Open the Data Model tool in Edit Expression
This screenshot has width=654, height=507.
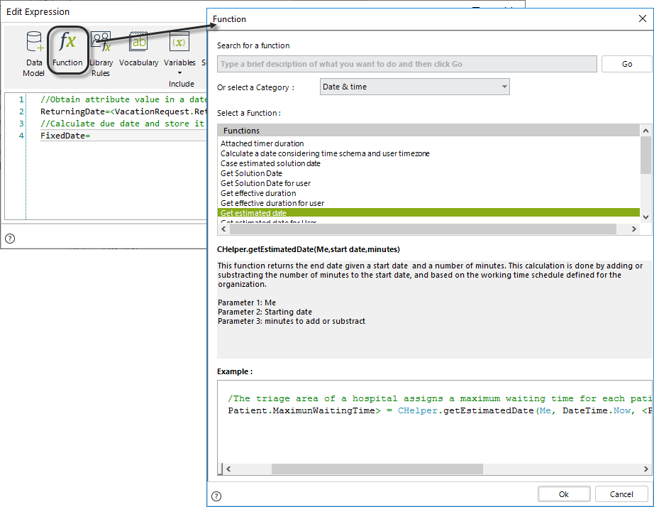(34, 54)
